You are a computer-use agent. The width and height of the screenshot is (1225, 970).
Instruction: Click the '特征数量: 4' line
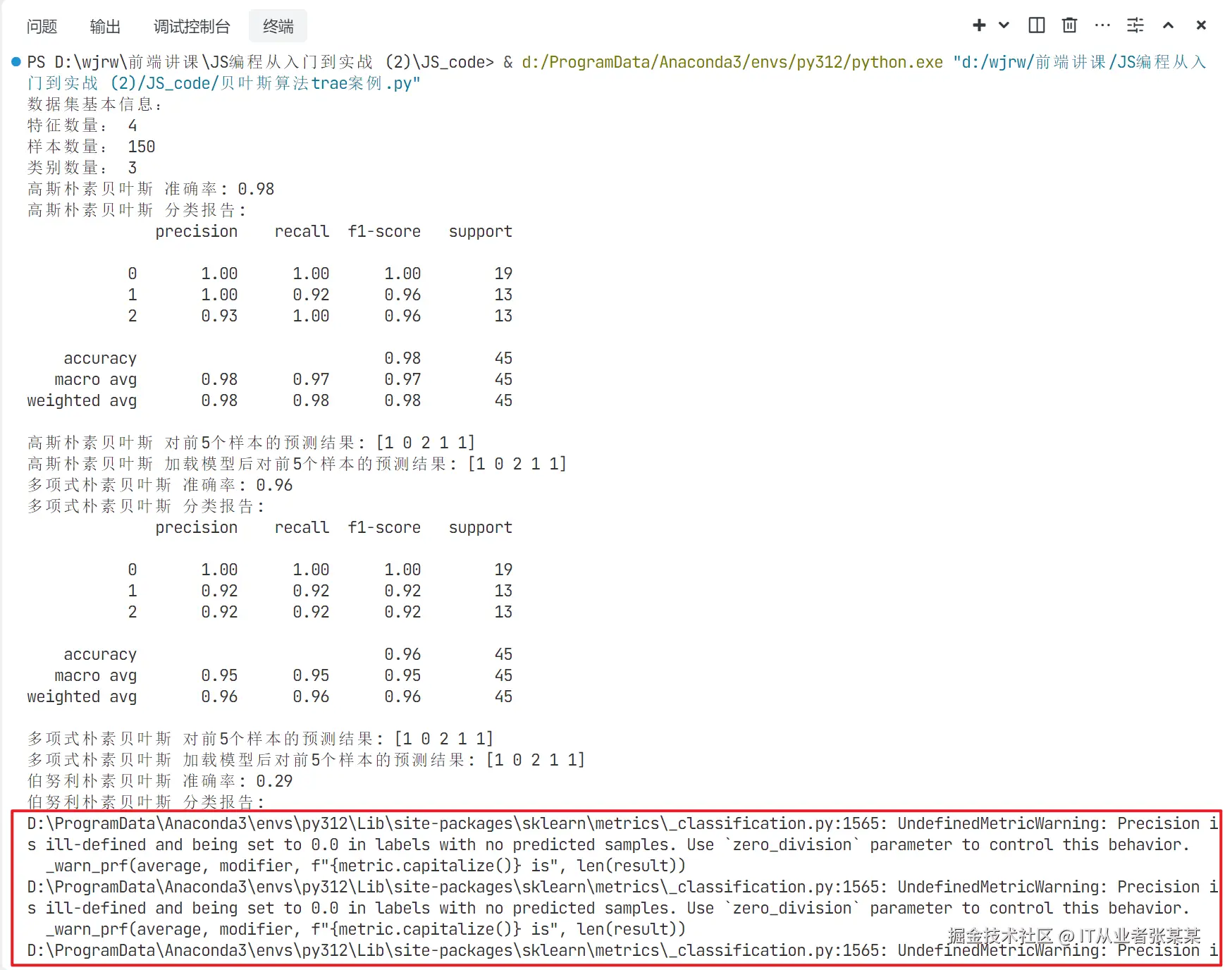click(82, 125)
